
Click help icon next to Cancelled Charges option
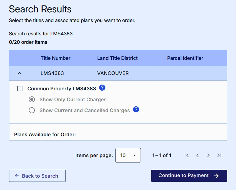click(136, 110)
